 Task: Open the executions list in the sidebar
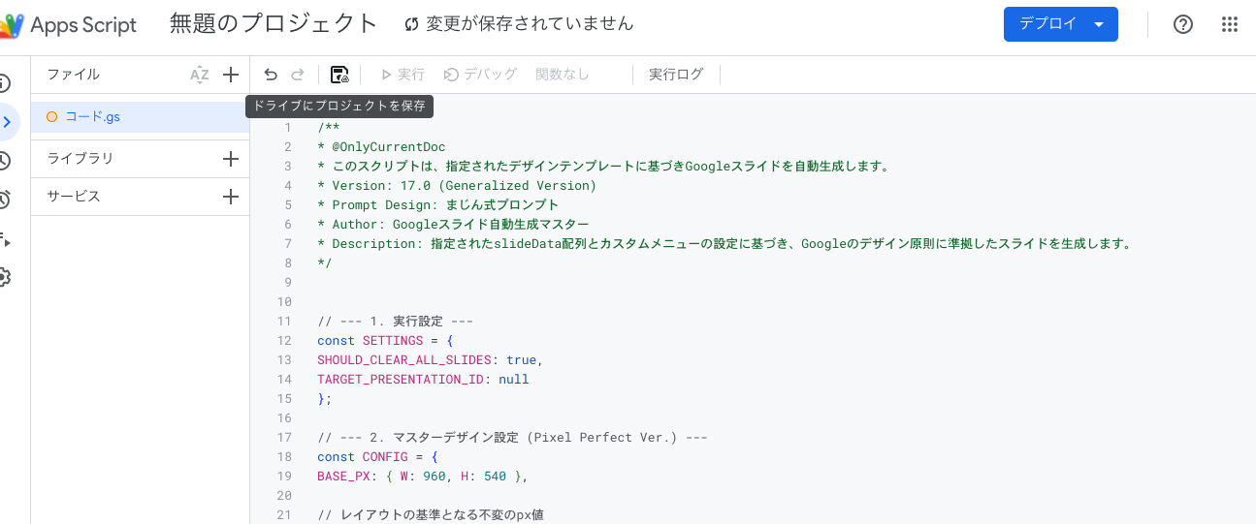coord(5,238)
